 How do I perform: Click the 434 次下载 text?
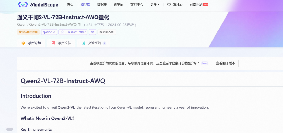(96, 25)
